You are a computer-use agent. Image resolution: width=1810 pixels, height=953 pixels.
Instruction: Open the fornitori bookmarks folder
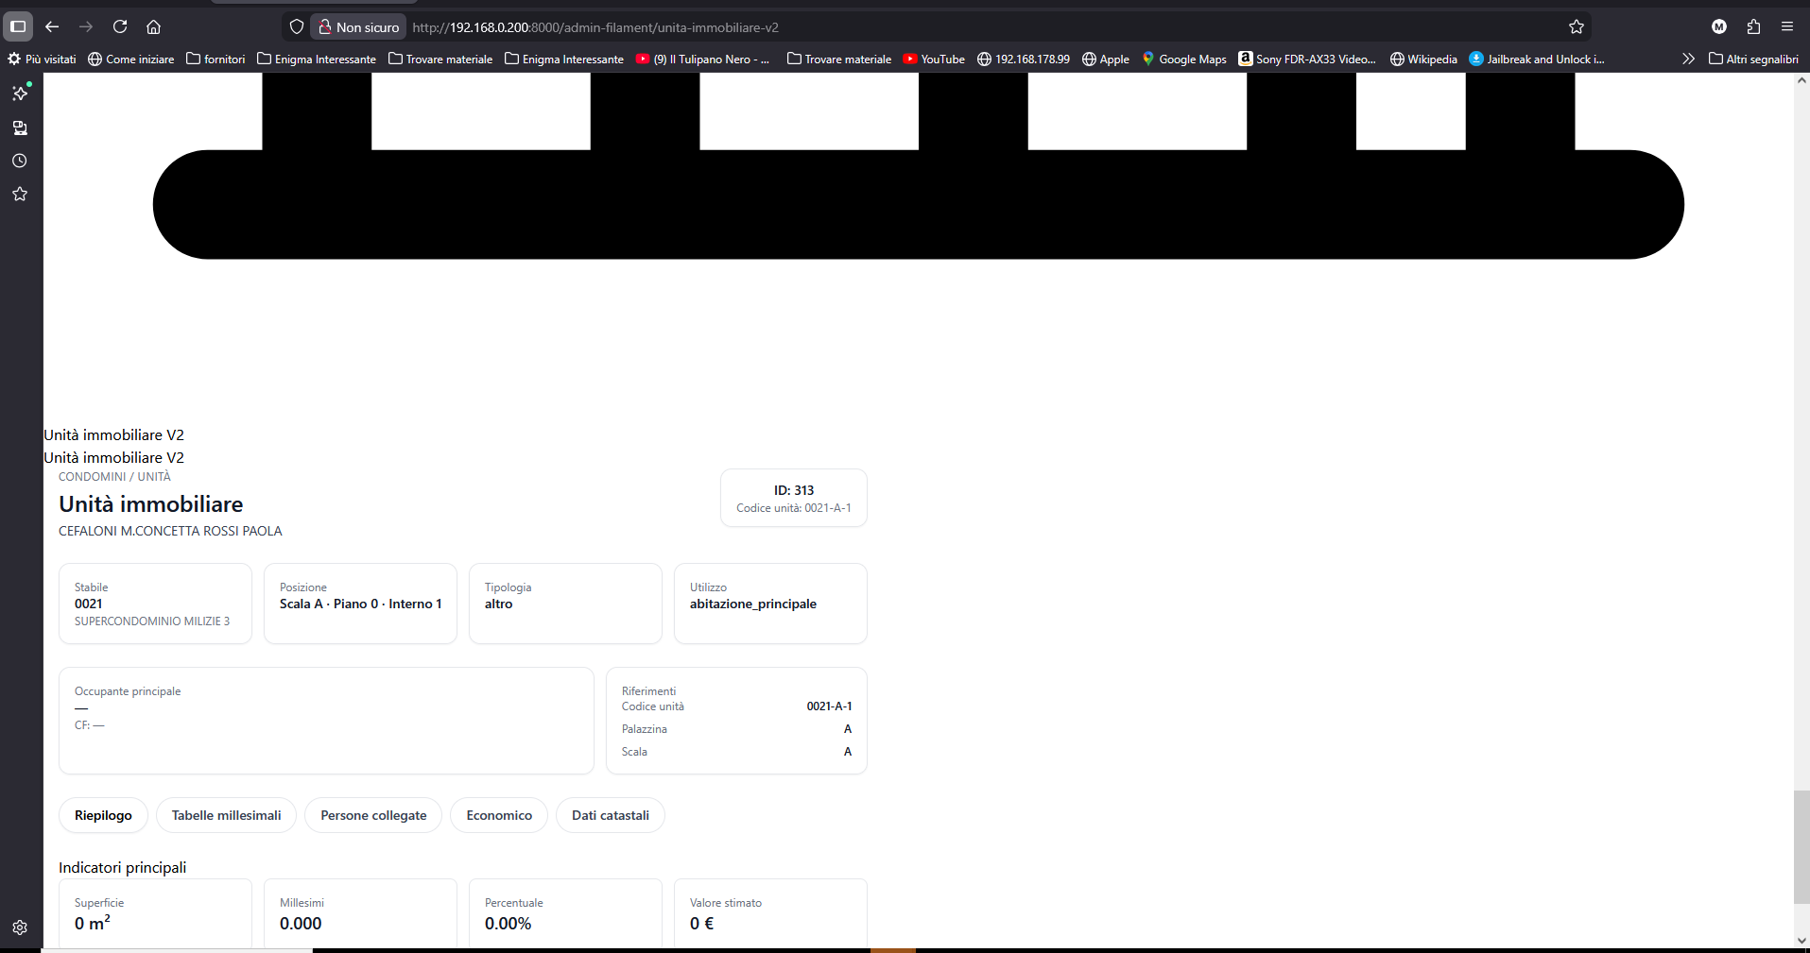pyautogui.click(x=215, y=59)
